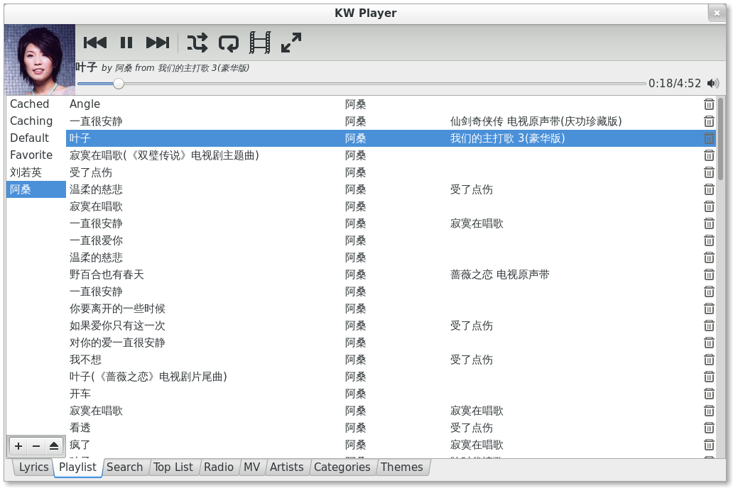Open the Top List tab
The image size is (733, 488).
(173, 467)
